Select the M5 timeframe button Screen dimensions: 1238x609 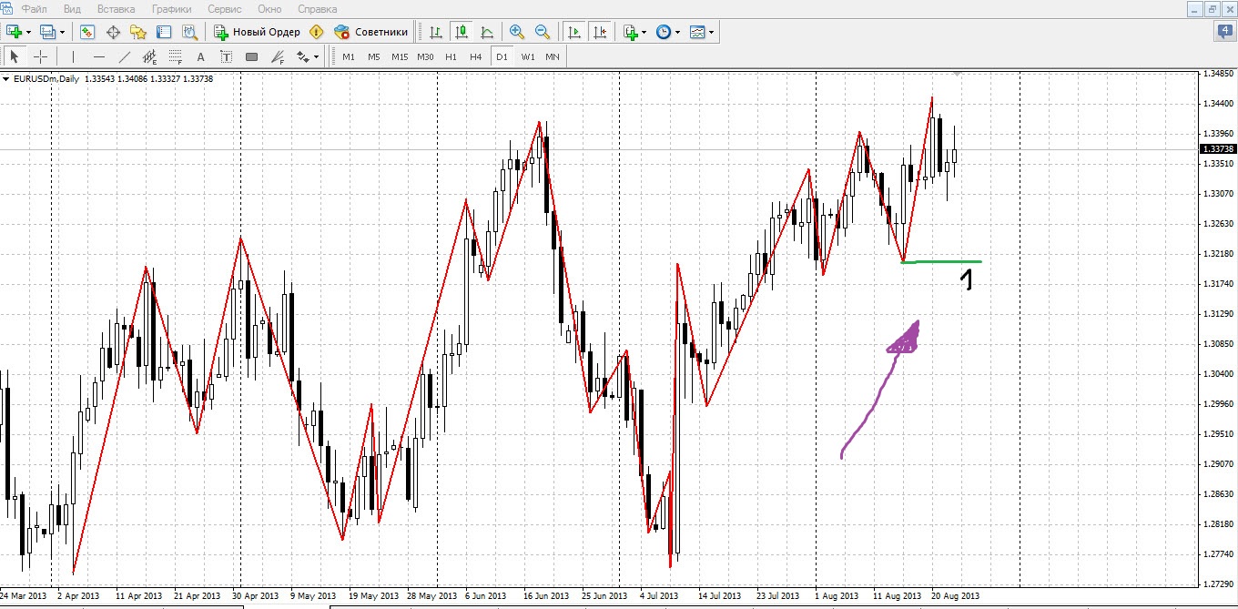click(374, 56)
